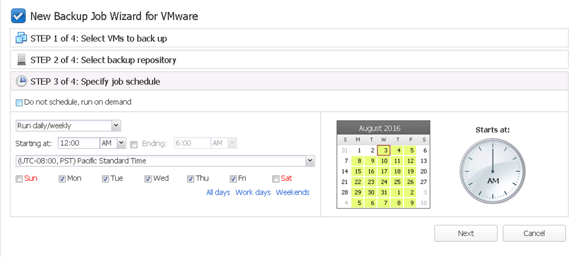Open the starting AM/PM dropdown
The image size is (577, 257).
coord(122,143)
